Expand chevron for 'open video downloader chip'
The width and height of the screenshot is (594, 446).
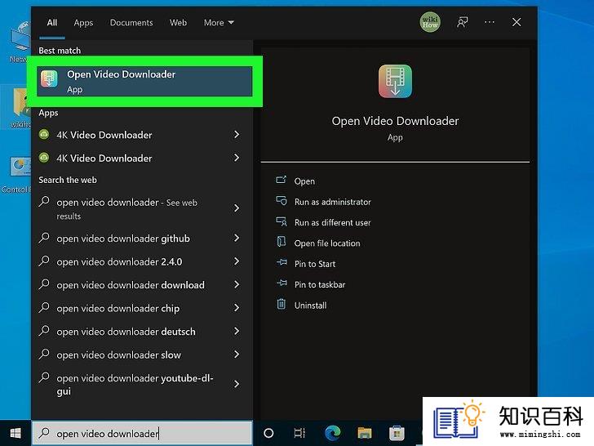click(237, 308)
